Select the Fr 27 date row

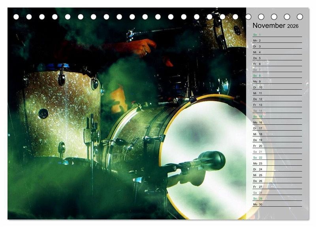[x=276, y=187]
